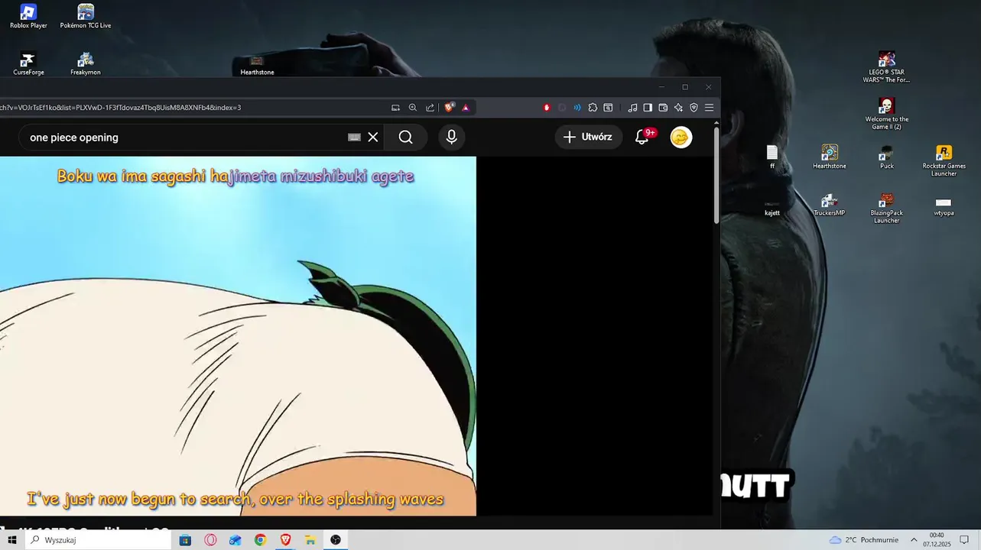Select the LEGO STAR WARS desktop shortcut
The width and height of the screenshot is (981, 550).
coord(887,67)
